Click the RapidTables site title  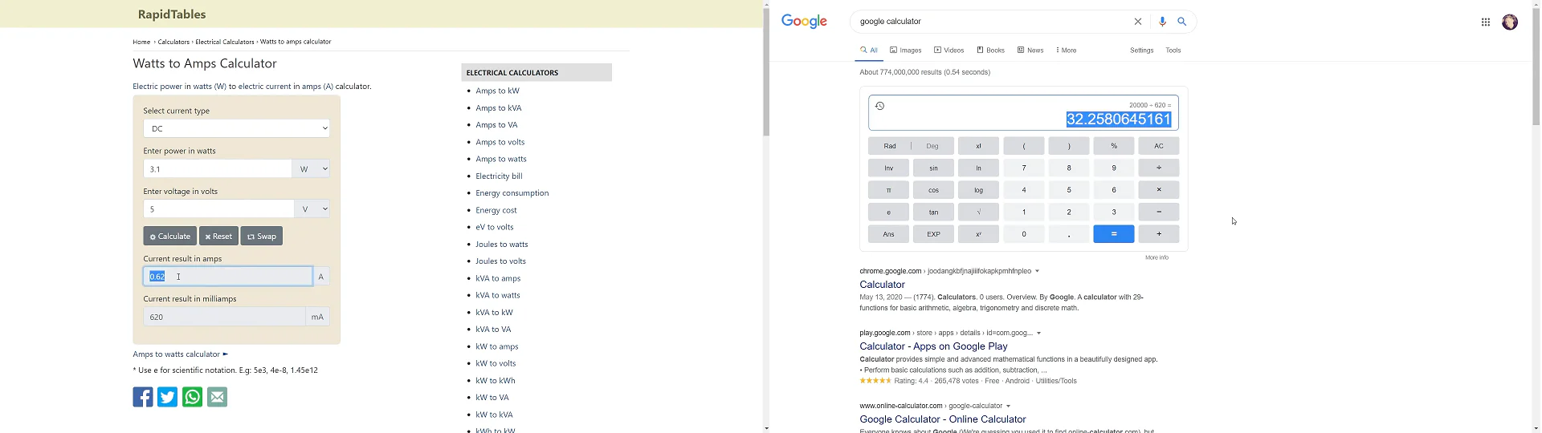click(x=172, y=14)
